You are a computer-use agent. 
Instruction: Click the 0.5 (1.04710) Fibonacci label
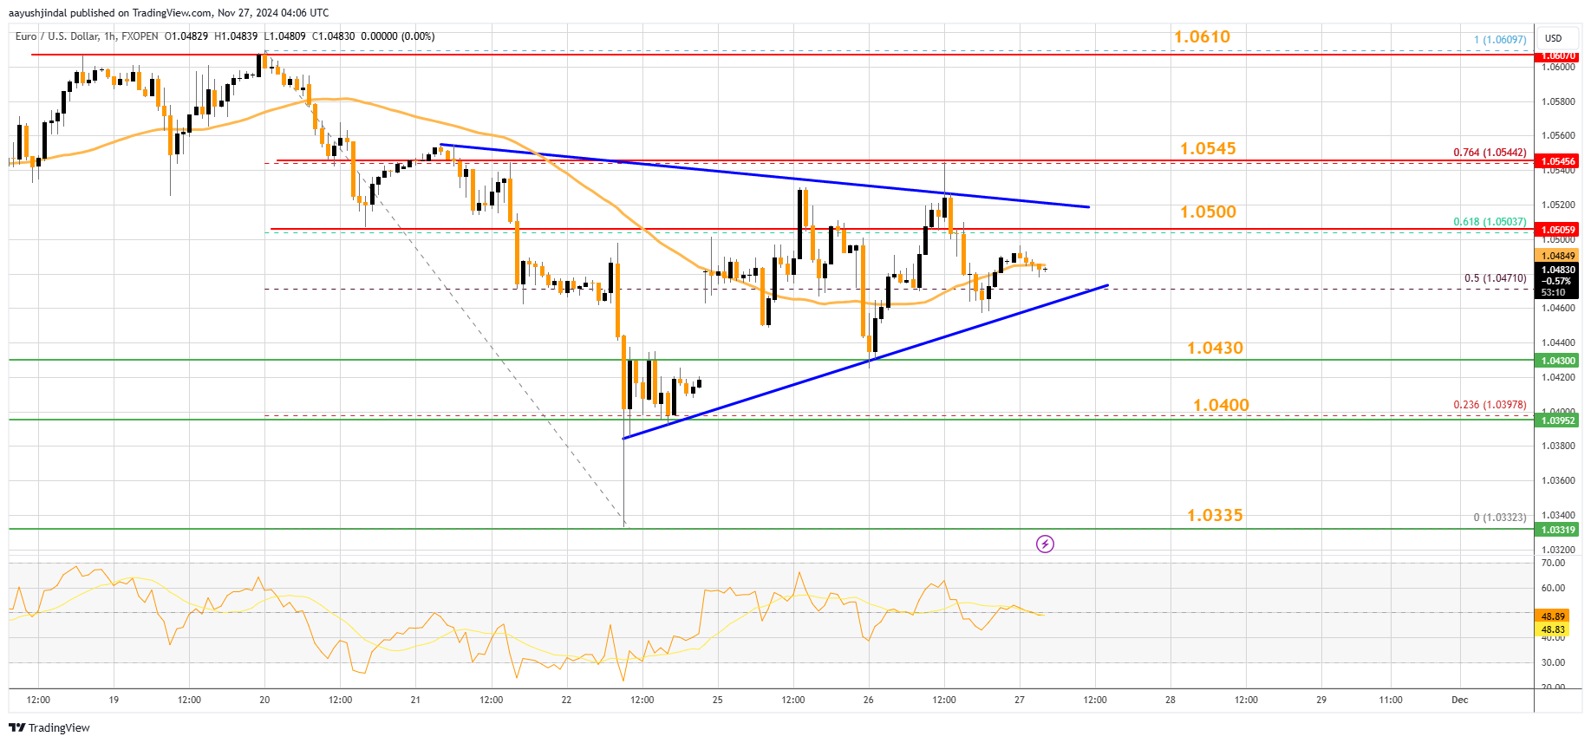pyautogui.click(x=1496, y=278)
